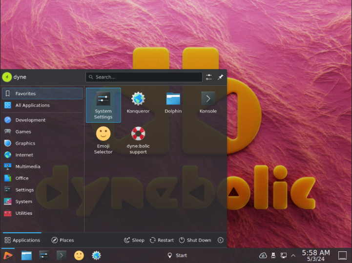
Task: Open the network tray icon
Action: [284, 255]
